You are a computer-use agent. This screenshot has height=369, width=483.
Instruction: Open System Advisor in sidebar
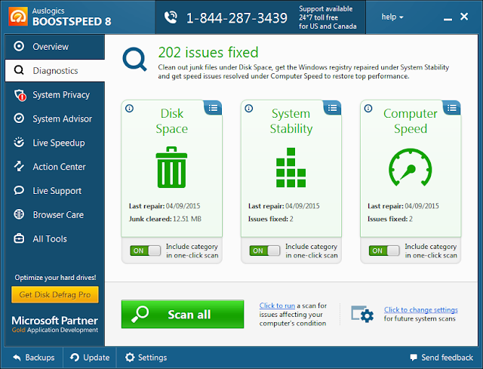[55, 118]
